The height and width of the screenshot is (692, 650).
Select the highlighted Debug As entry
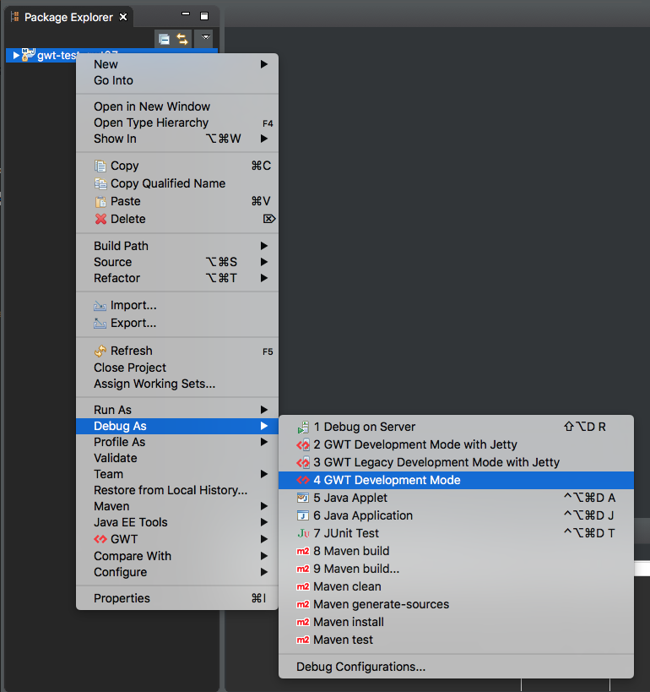pyautogui.click(x=177, y=426)
